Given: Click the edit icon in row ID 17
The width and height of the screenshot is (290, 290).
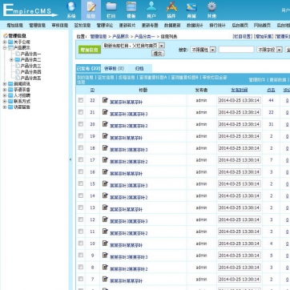Looking at the screenshot, I should pyautogui.click(x=105, y=159).
